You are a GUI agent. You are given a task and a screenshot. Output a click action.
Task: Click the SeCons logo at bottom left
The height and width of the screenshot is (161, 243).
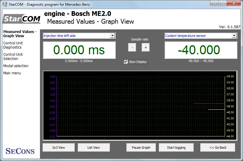20,151
